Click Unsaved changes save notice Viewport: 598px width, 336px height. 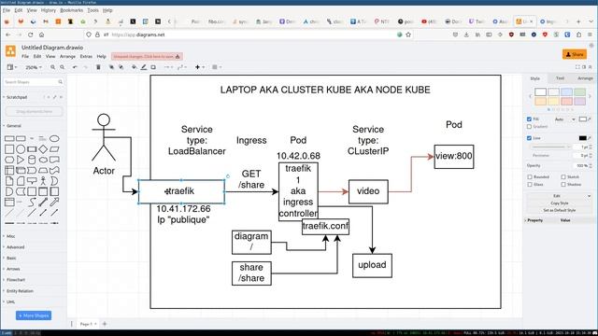tap(147, 56)
